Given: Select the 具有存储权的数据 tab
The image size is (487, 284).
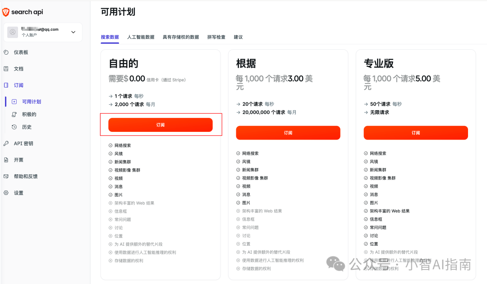Looking at the screenshot, I should pos(180,37).
